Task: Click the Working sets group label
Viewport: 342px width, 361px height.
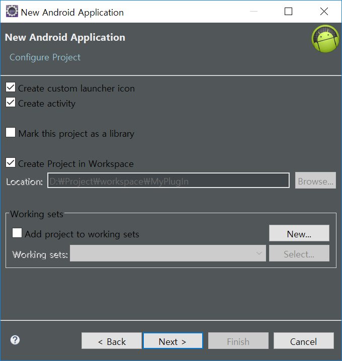Action: point(37,214)
